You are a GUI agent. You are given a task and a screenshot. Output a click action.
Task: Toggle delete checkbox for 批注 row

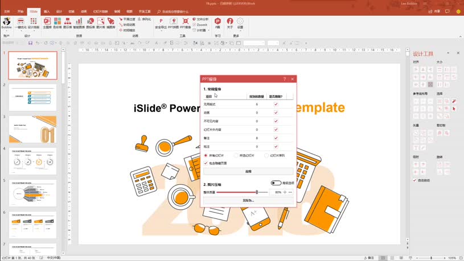coord(276,147)
